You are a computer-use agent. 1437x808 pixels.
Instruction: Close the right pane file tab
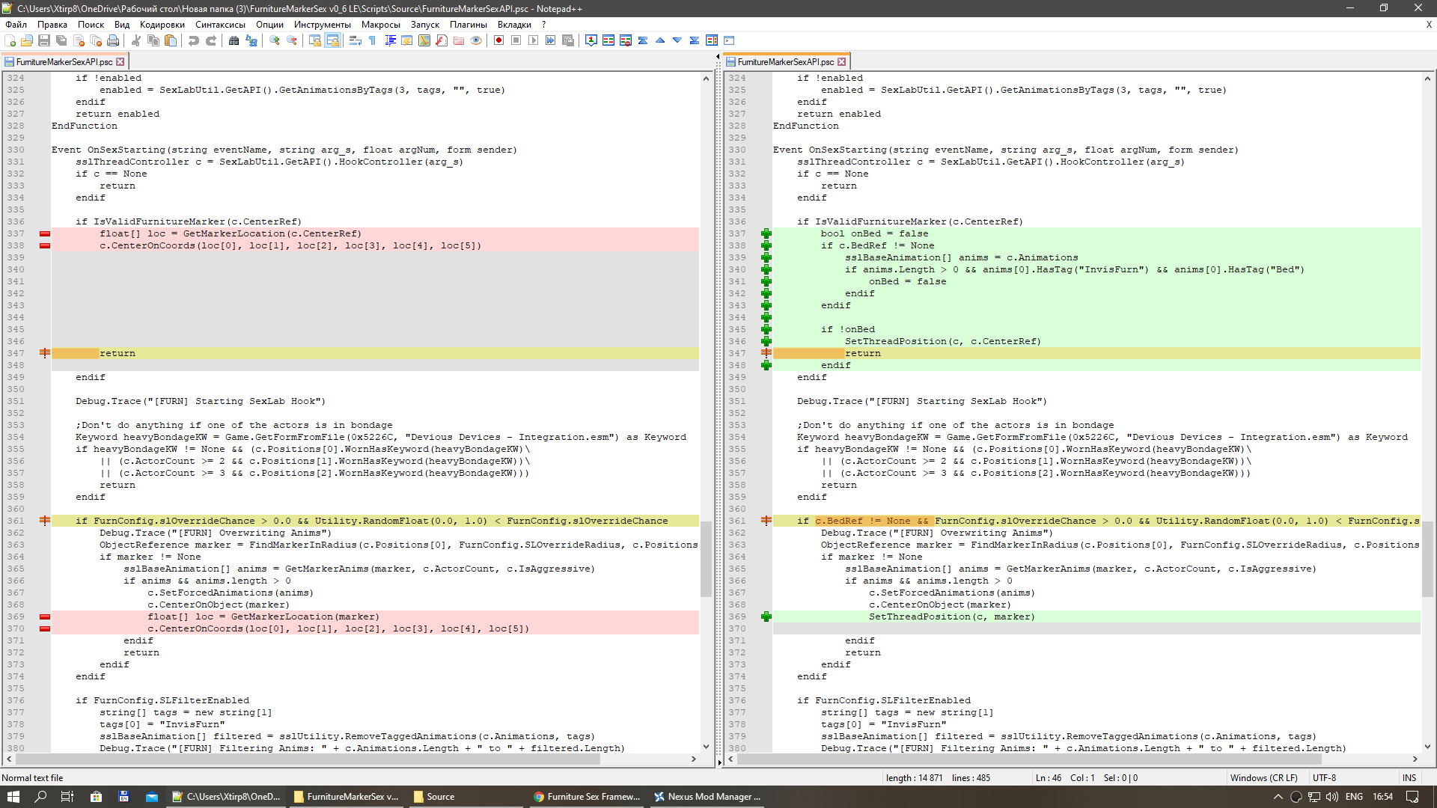coord(842,62)
